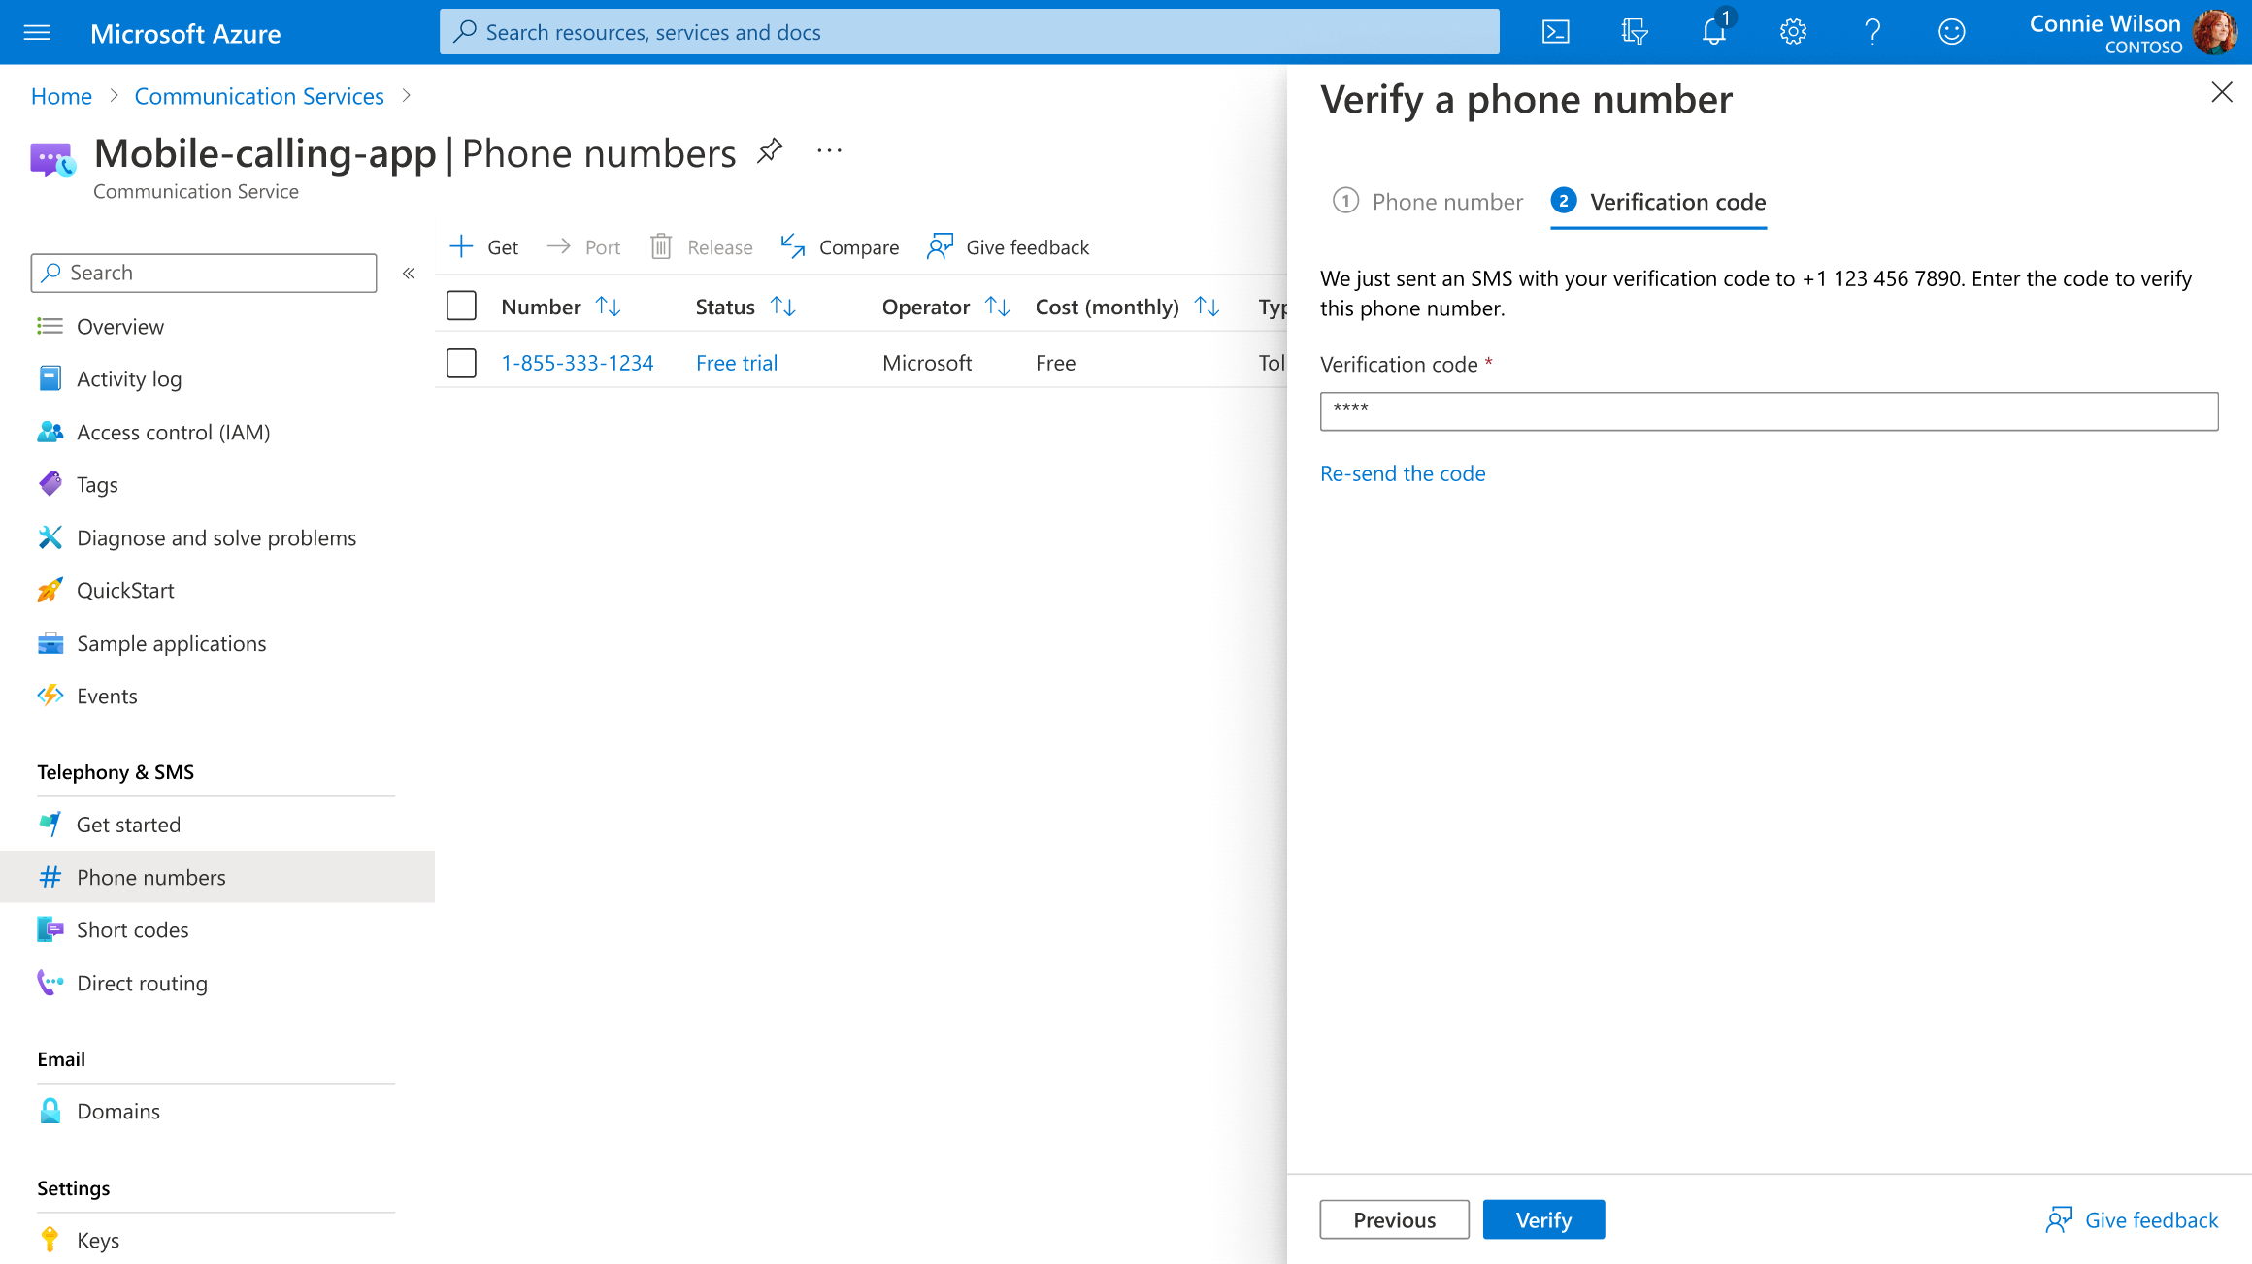Pin the Phone numbers page
The image size is (2252, 1264).
click(770, 151)
